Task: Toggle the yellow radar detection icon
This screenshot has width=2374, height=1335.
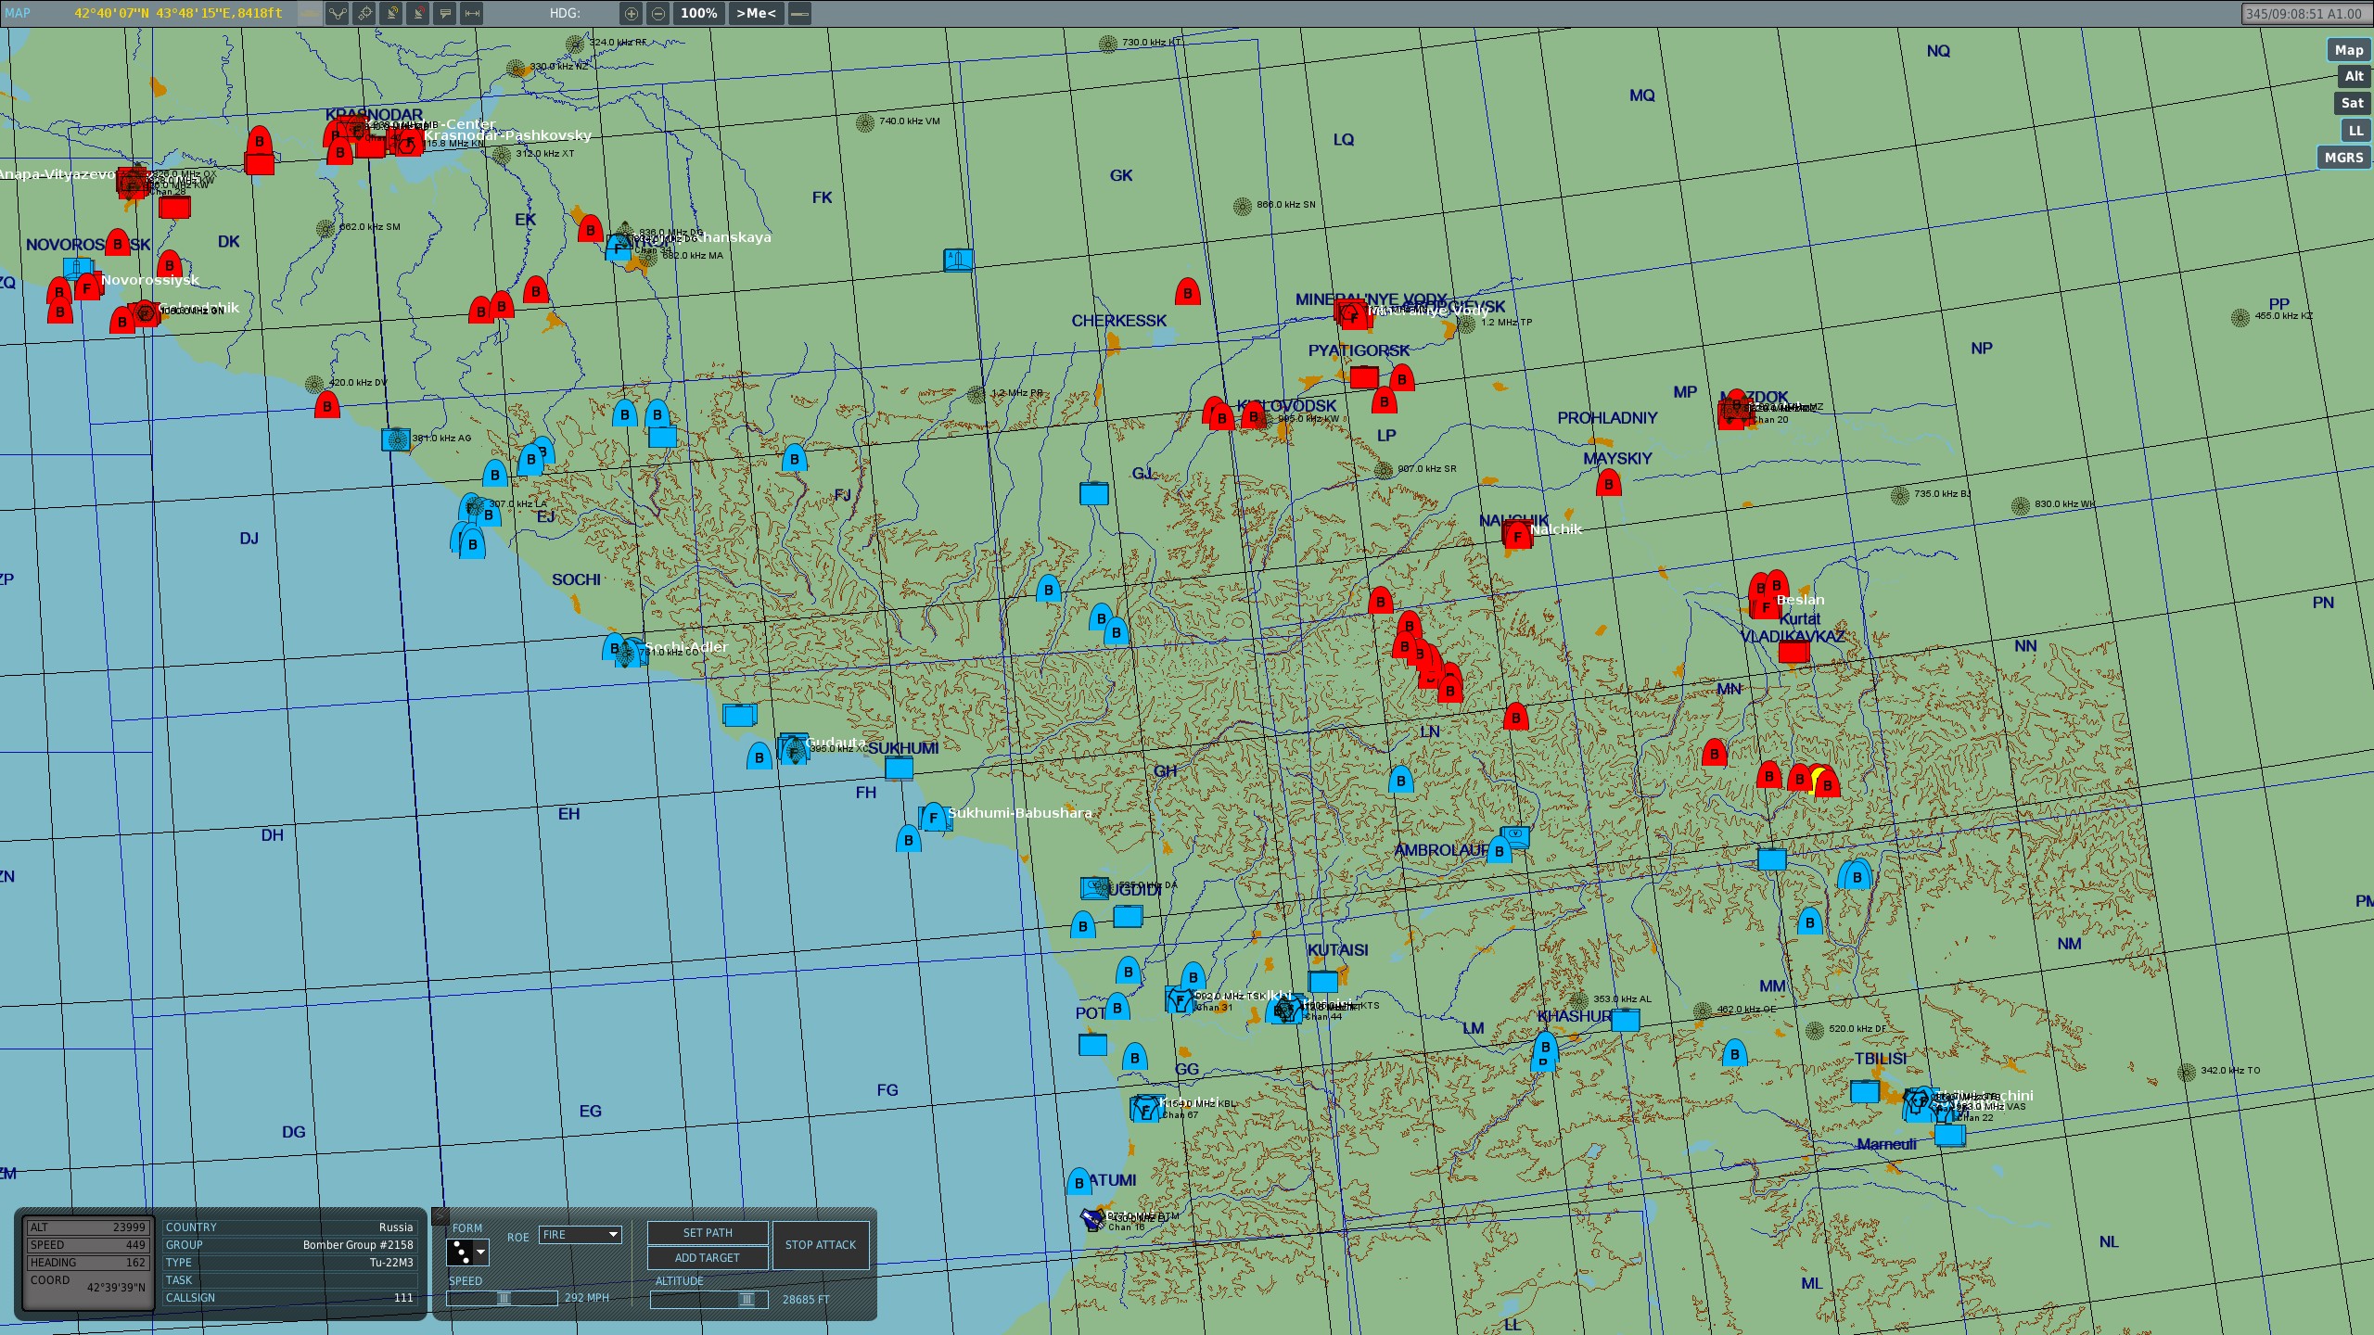Action: [x=391, y=13]
